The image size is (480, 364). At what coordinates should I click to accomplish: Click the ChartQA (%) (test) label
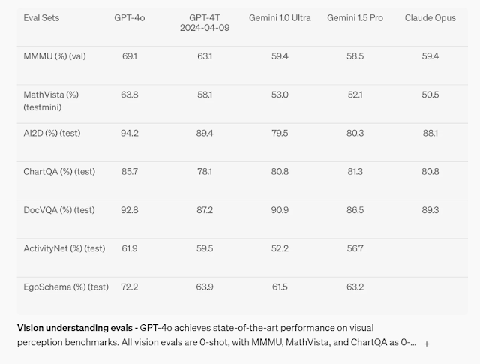click(59, 171)
